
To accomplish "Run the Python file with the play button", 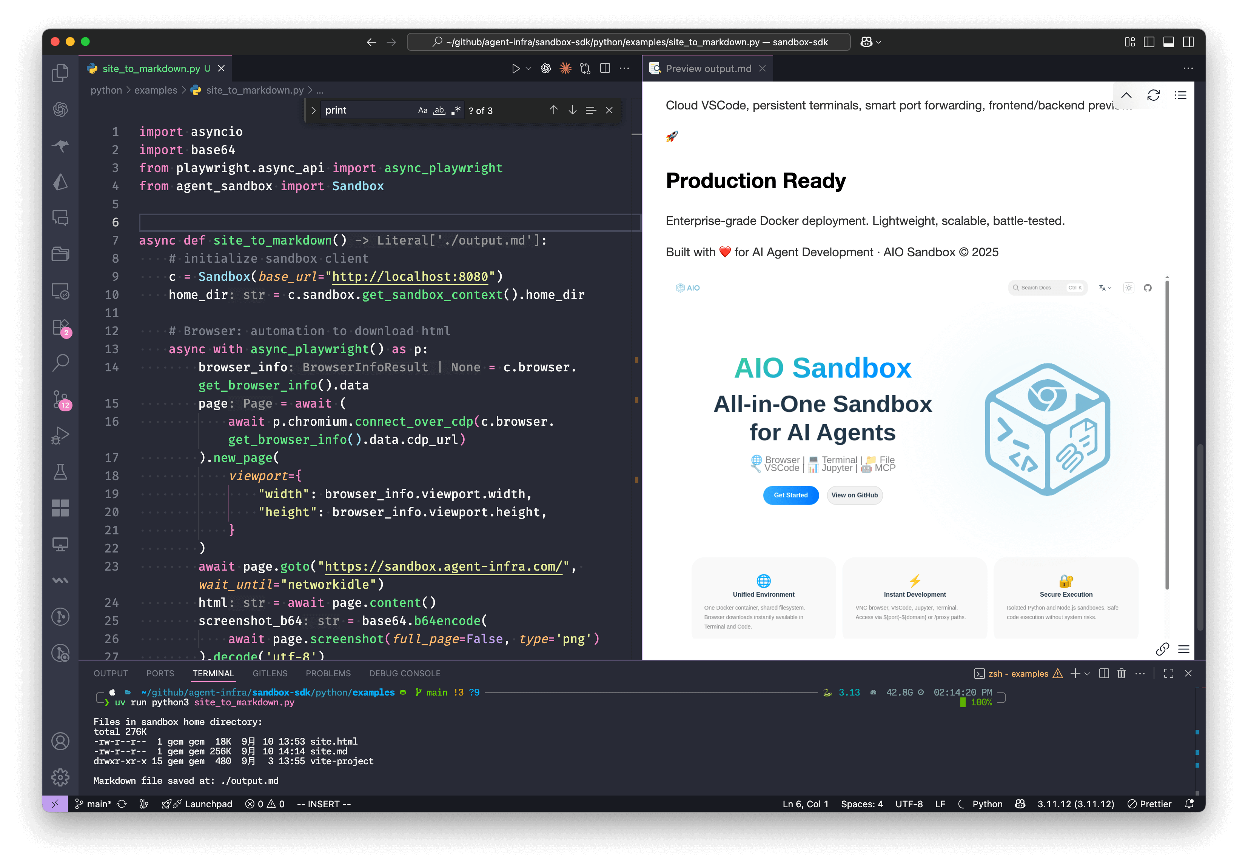I will (x=515, y=68).
